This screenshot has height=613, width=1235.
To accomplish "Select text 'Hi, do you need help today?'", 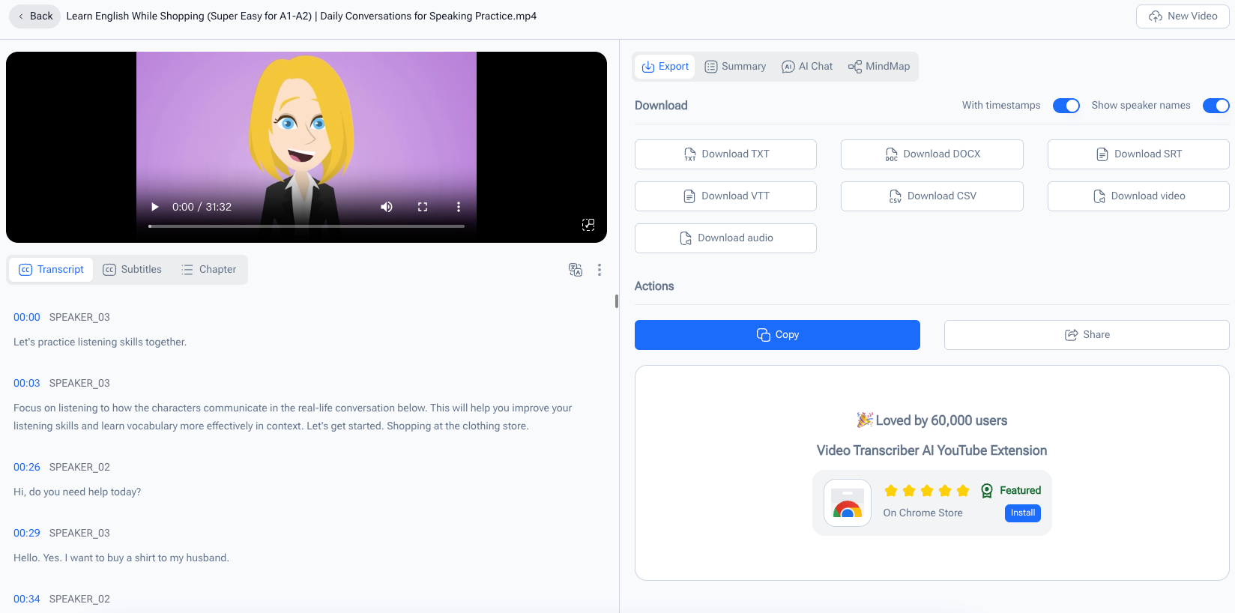I will [77, 492].
